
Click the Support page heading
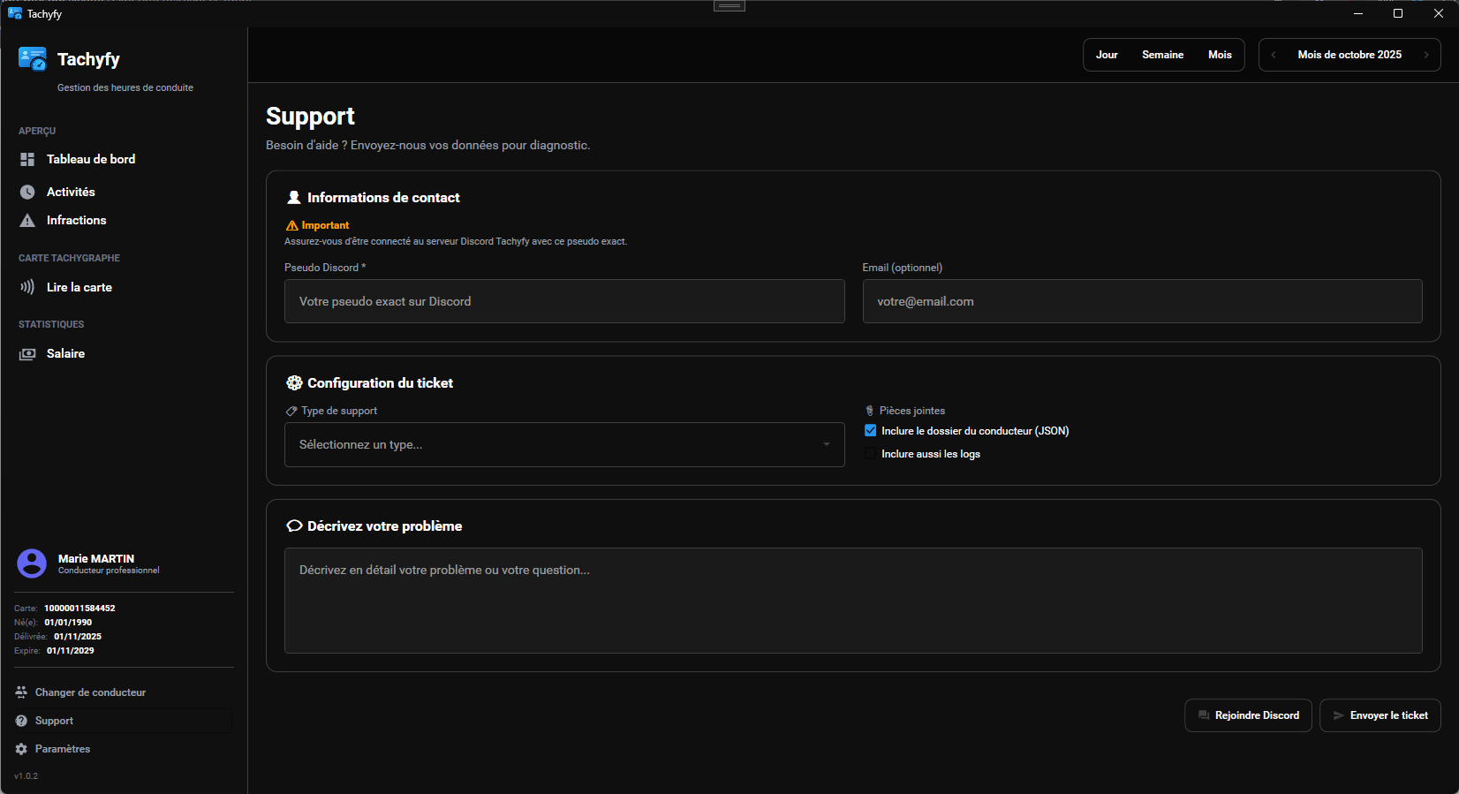[x=310, y=117]
